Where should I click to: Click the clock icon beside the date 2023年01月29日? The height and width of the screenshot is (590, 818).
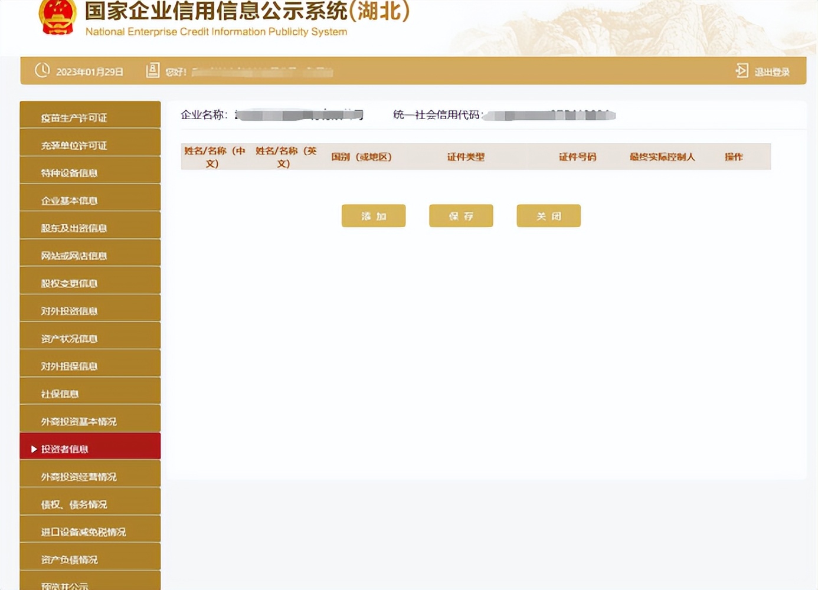click(x=41, y=70)
